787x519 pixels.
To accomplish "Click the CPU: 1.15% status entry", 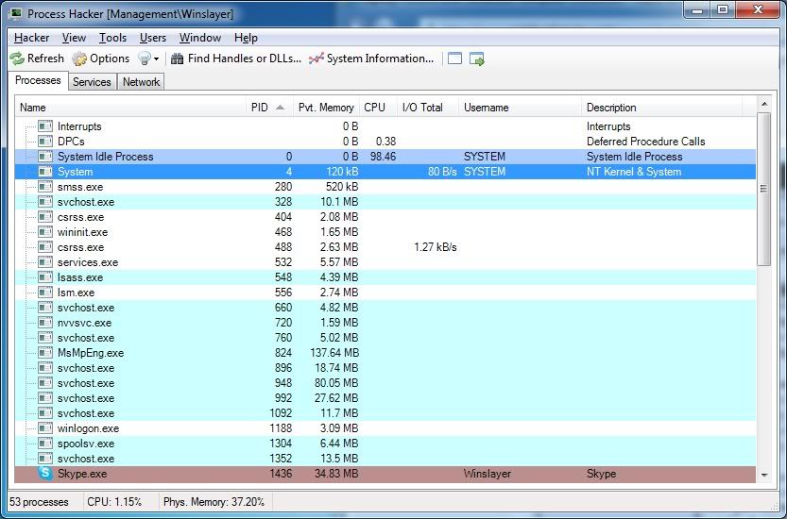I will pos(114,502).
